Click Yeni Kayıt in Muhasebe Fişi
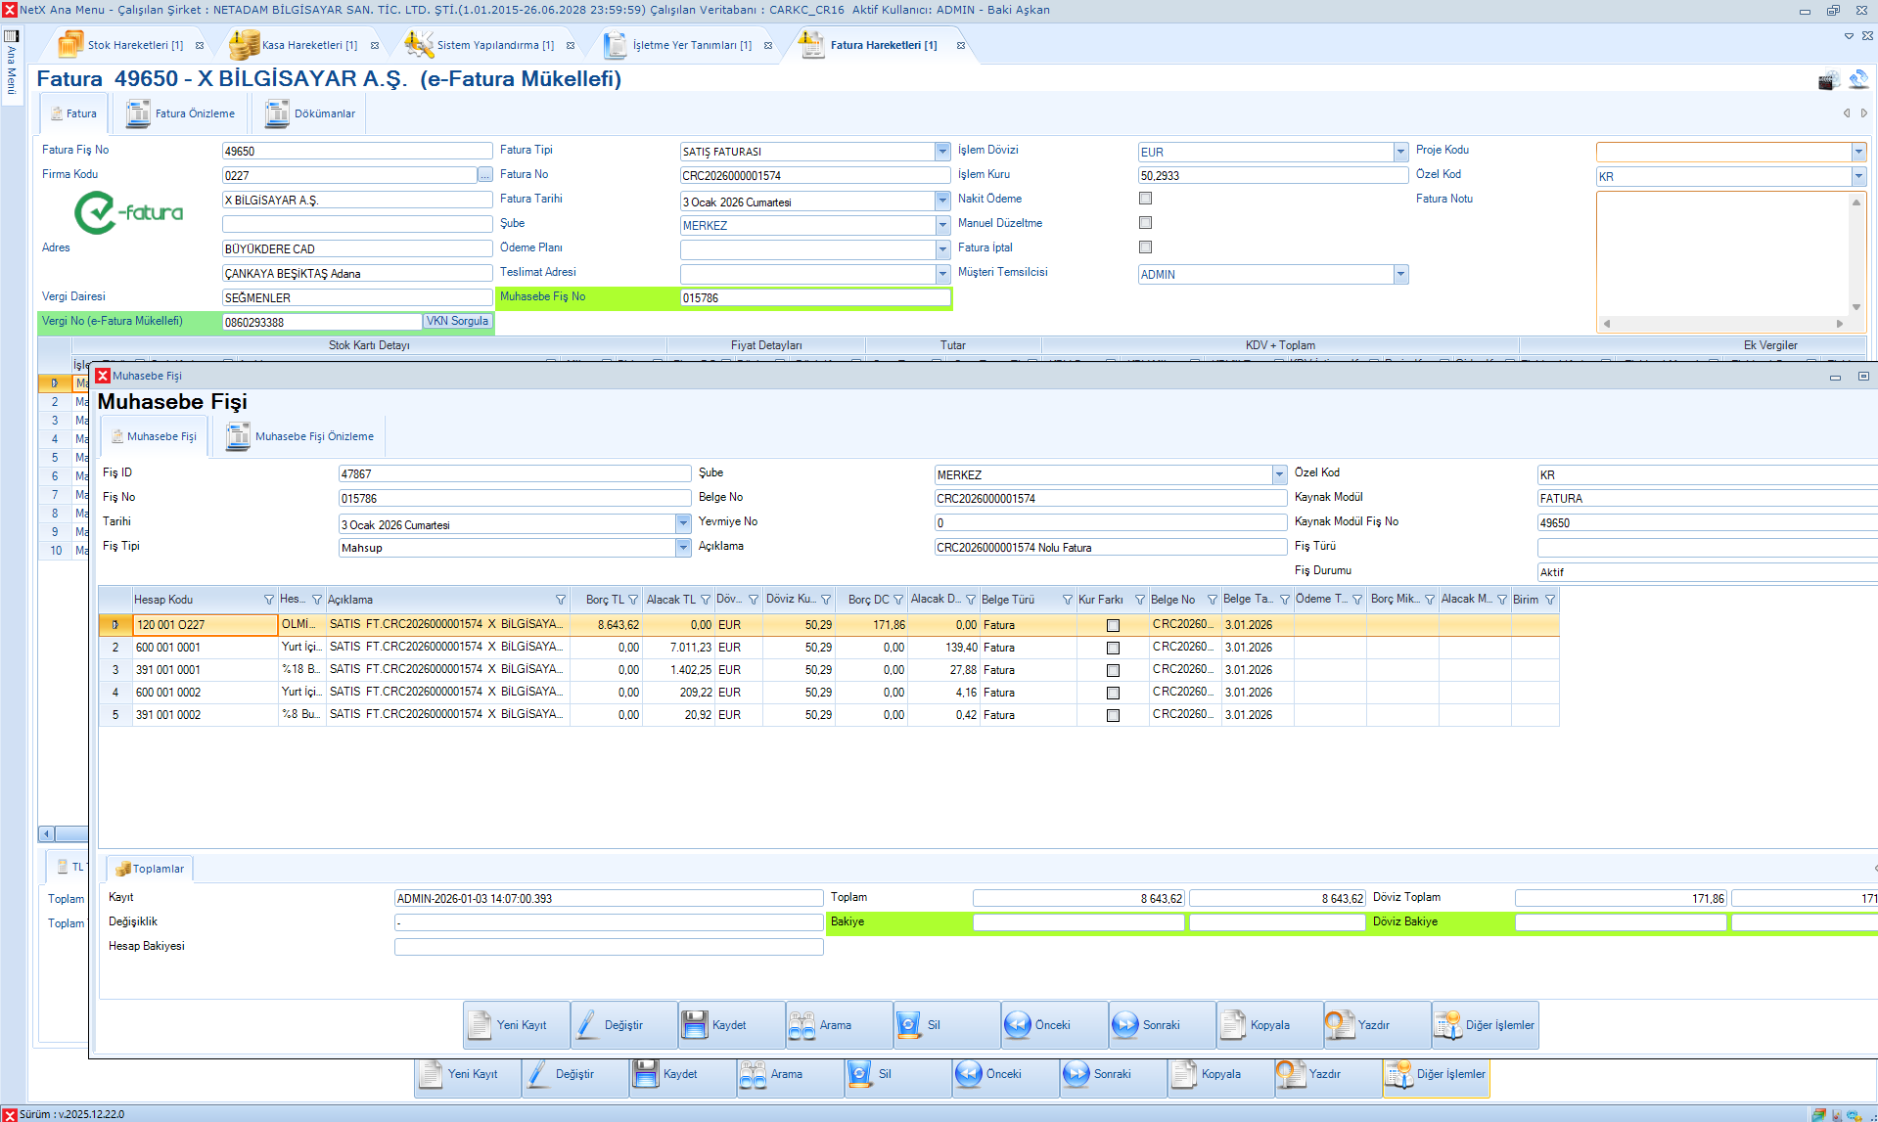 click(x=515, y=1025)
